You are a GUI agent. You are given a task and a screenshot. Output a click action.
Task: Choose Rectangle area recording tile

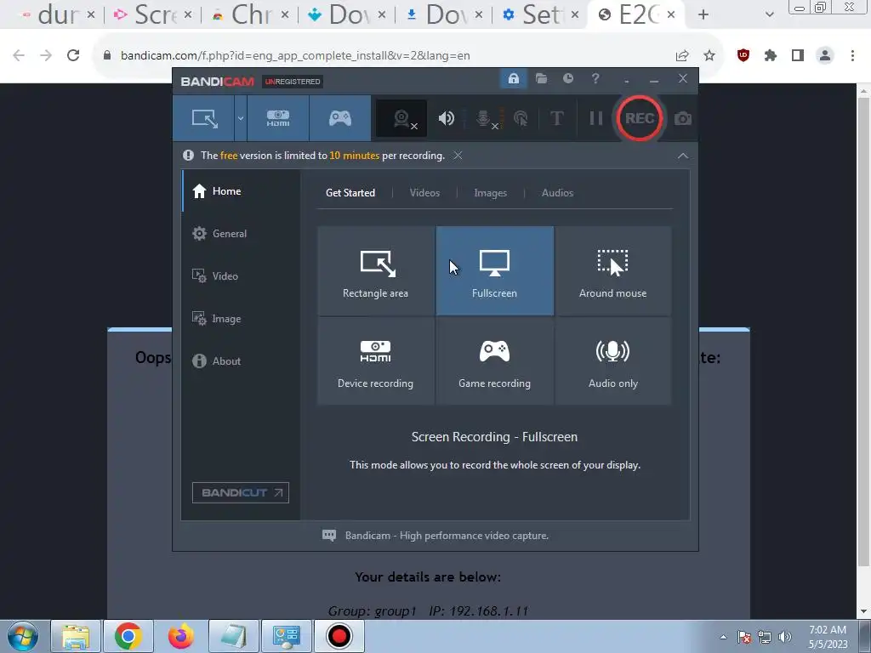pos(375,270)
